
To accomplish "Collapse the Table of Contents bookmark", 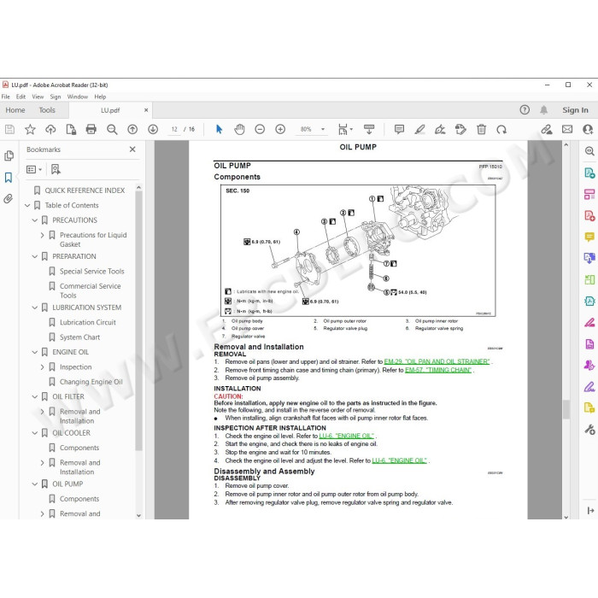I will 27,205.
